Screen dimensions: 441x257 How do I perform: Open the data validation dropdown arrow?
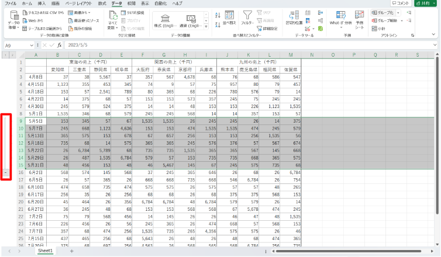tap(313, 29)
